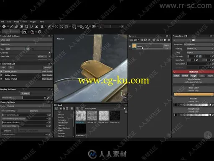Select the Grunges category in Shelf
This screenshot has height=161, width=214.
tap(62, 120)
